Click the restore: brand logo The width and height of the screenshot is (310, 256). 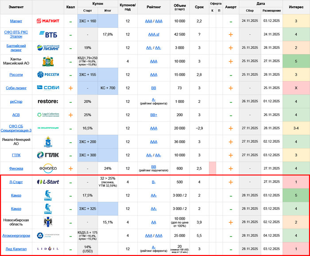[47, 101]
